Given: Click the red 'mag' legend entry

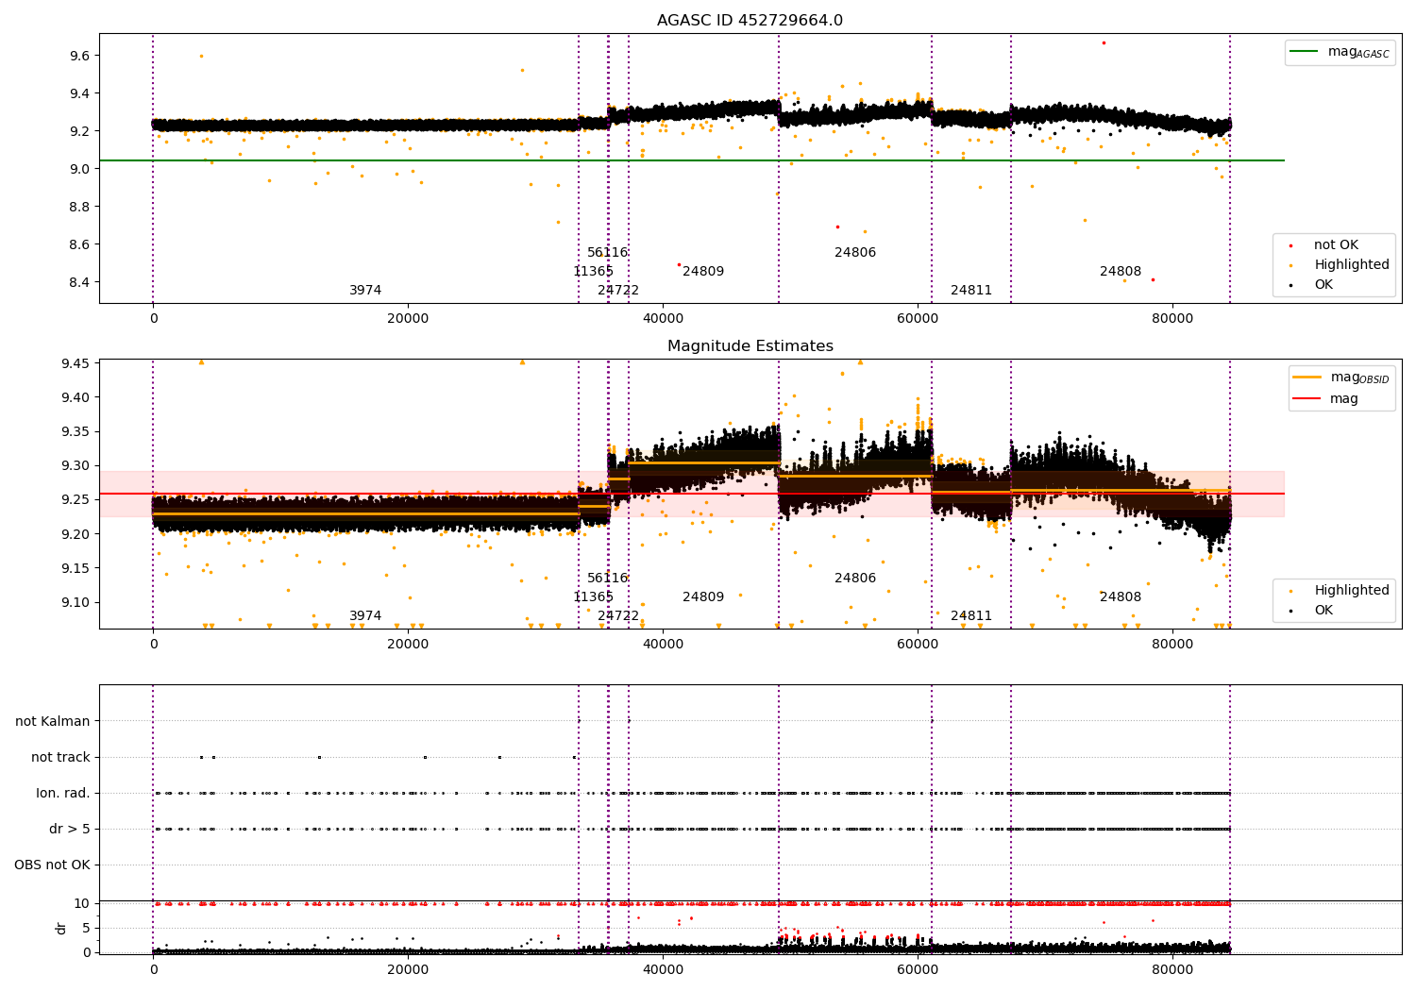Looking at the screenshot, I should coord(1326,398).
